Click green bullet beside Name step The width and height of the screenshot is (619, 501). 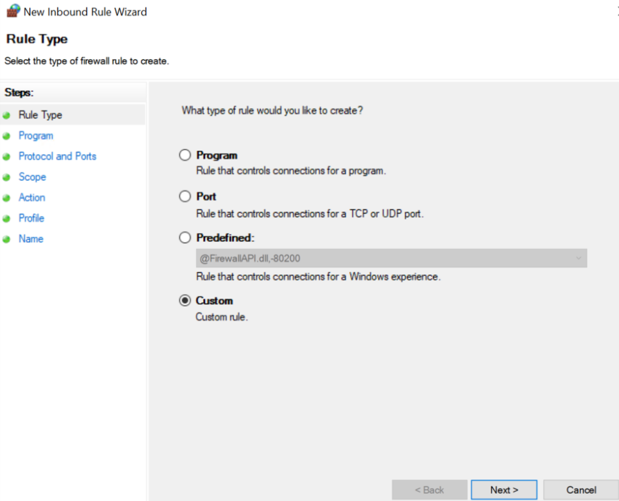(x=7, y=239)
